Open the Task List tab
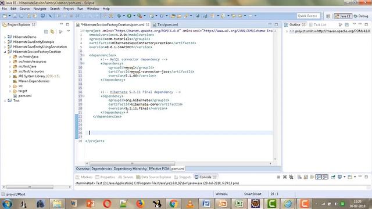 click(x=318, y=24)
